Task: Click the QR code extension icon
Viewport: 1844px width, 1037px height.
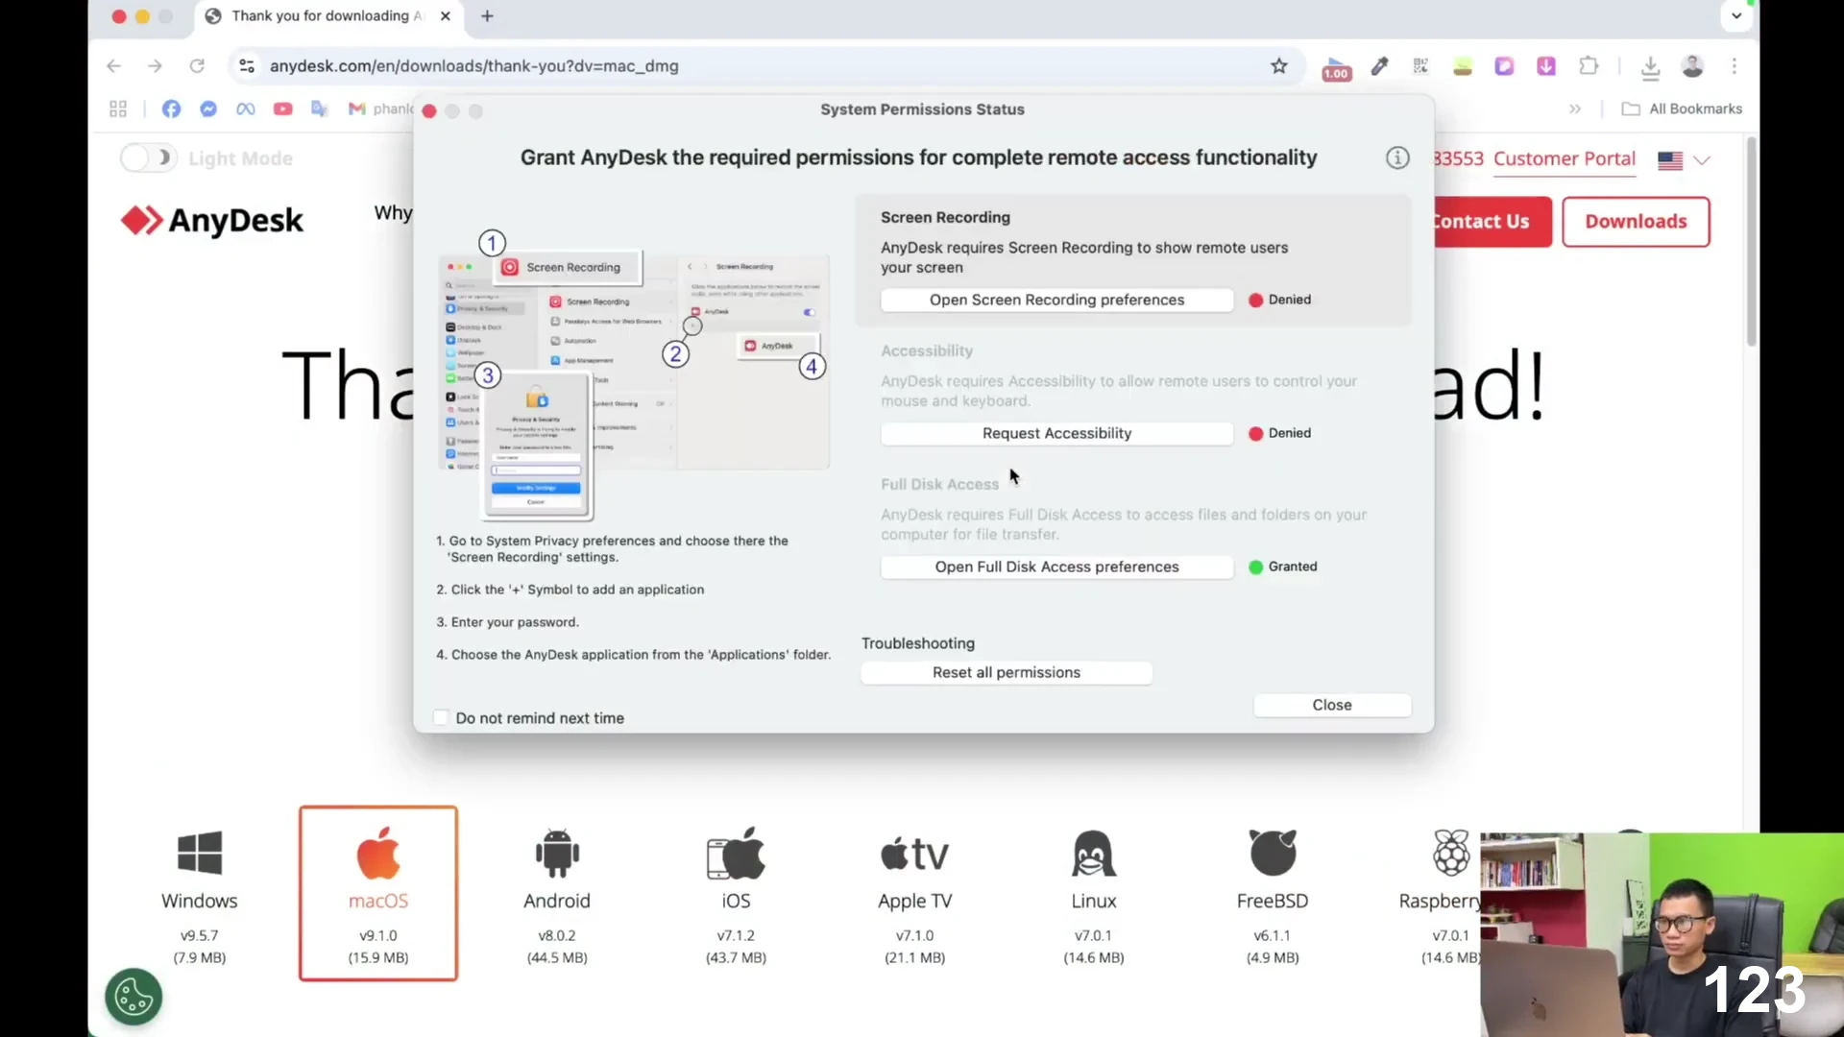Action: click(x=1420, y=66)
